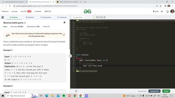Click code line with Node *curr=head
Viewport: 175px width, 98px height.
[92, 66]
